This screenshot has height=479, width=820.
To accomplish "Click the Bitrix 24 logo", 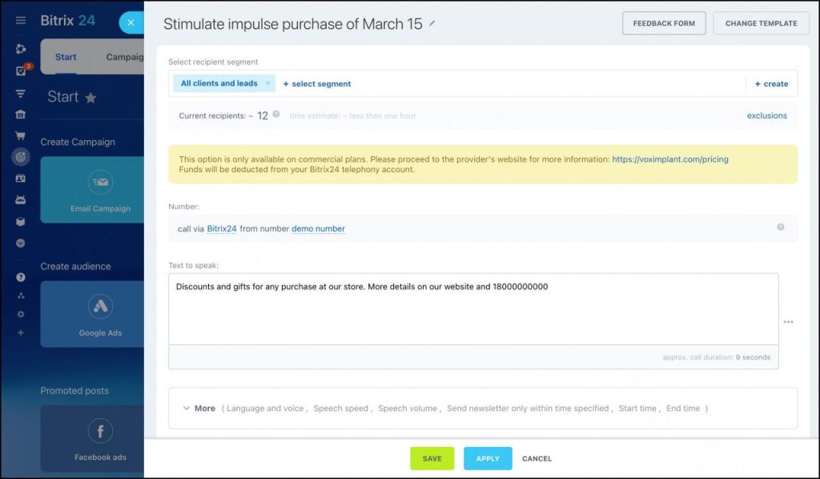I will (x=68, y=20).
